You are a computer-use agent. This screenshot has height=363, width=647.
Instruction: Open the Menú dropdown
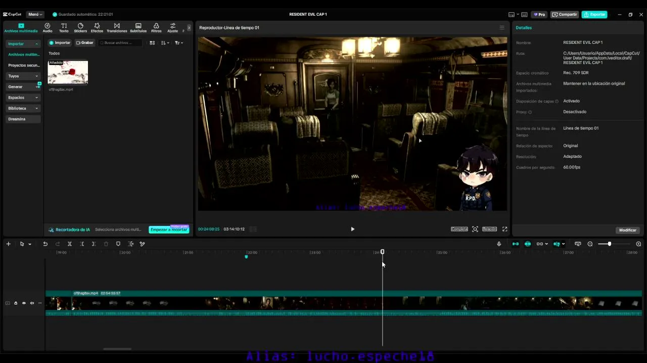(x=35, y=14)
